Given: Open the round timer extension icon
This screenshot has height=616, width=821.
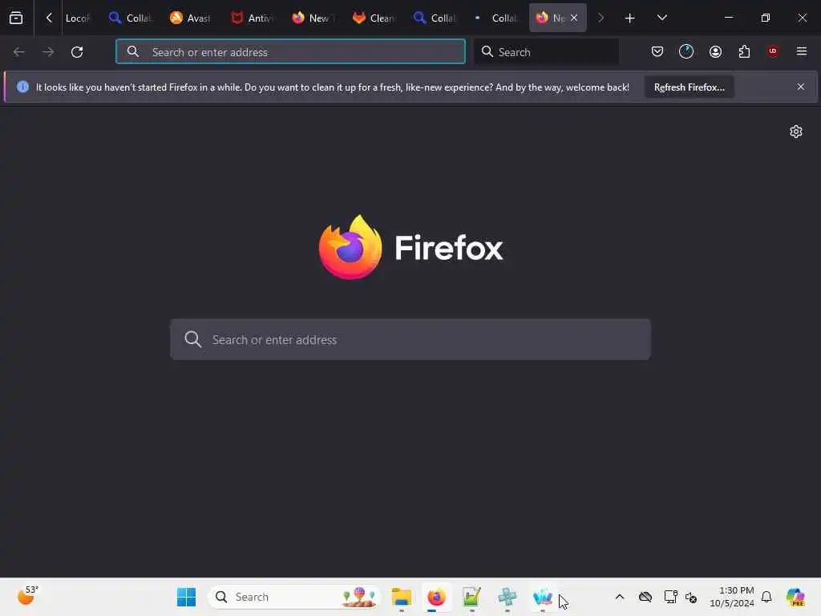Looking at the screenshot, I should [x=686, y=51].
